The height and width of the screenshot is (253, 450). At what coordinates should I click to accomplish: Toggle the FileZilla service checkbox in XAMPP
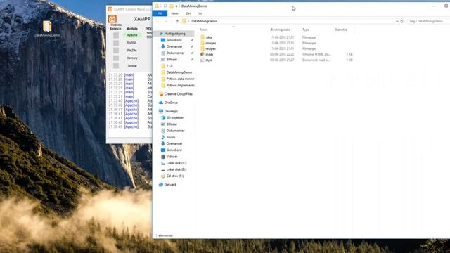[x=116, y=51]
